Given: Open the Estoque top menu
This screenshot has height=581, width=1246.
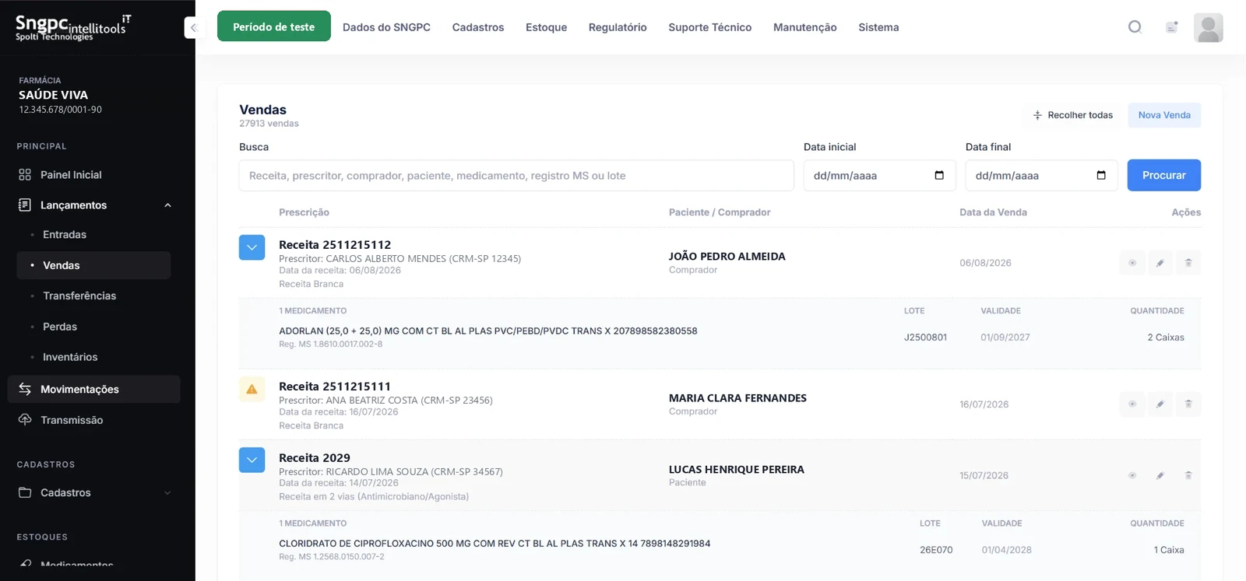Looking at the screenshot, I should coord(546,27).
